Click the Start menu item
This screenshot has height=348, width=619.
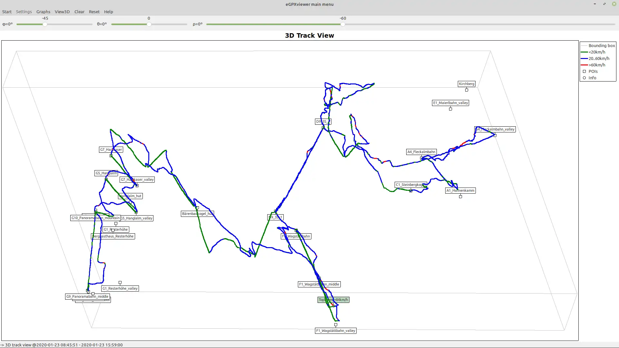pyautogui.click(x=6, y=12)
